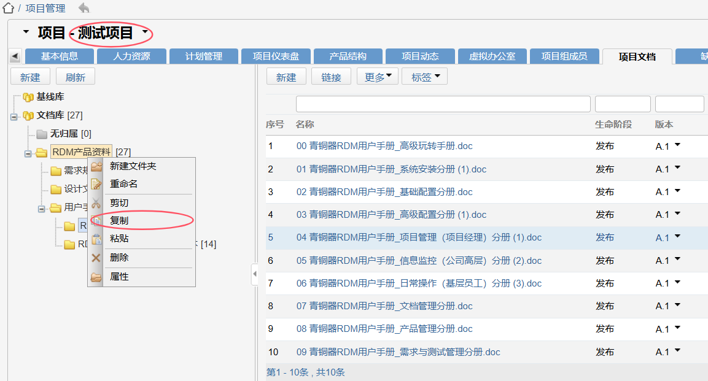The height and width of the screenshot is (381, 708).
Task: Open 项目管理 breadcrumb link
Action: tap(45, 9)
